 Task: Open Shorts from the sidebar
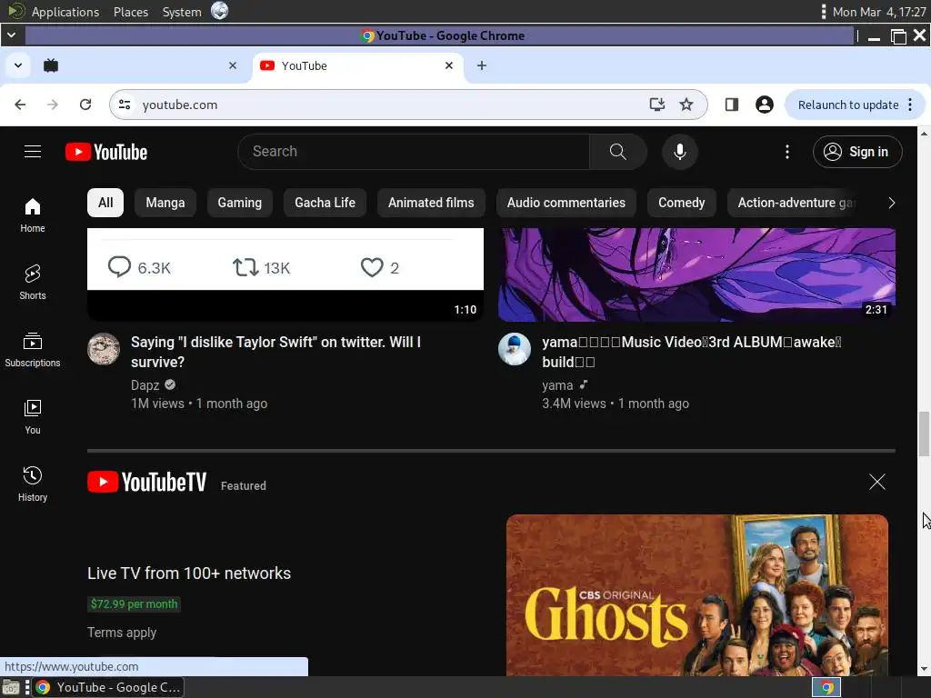pos(33,283)
